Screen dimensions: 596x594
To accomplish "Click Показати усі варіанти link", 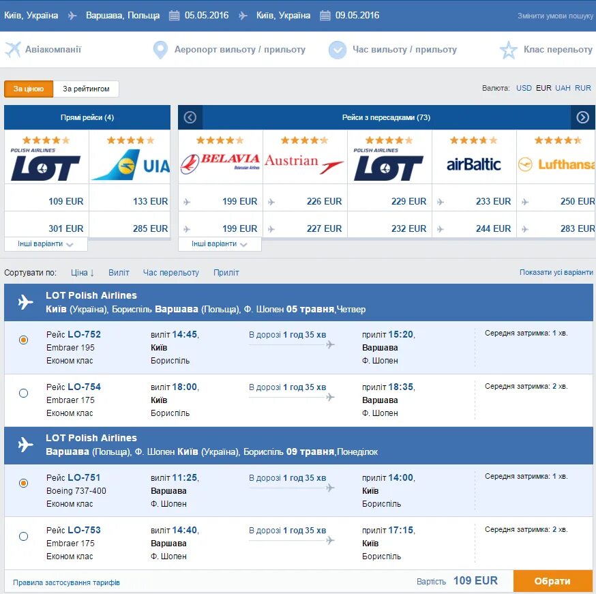I will [x=556, y=272].
